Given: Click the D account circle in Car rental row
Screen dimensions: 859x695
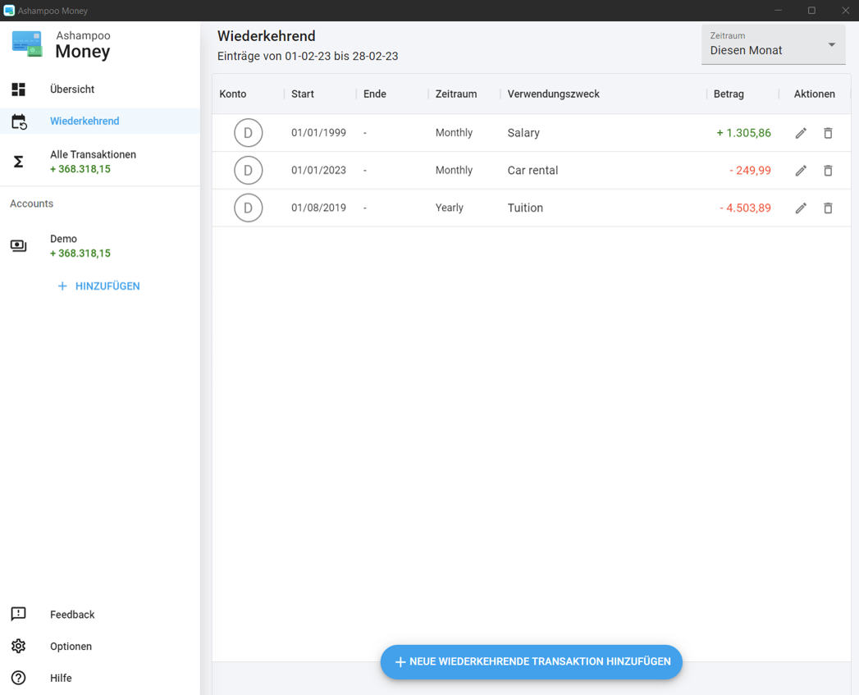Looking at the screenshot, I should point(248,171).
